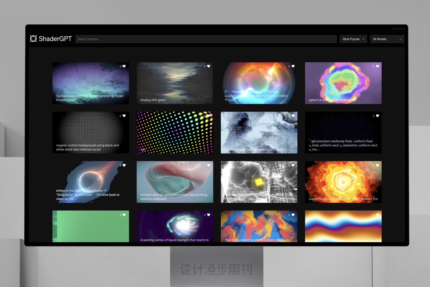The width and height of the screenshot is (430, 287).
Task: Open the Liquid fire jawbreaker thumbnail
Action: coord(343,182)
